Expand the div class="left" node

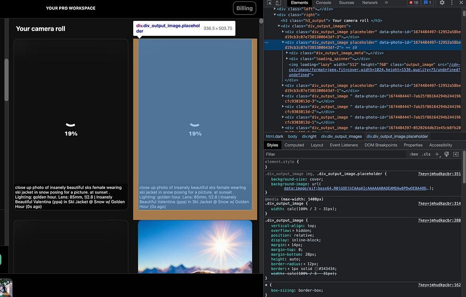pyautogui.click(x=274, y=9)
